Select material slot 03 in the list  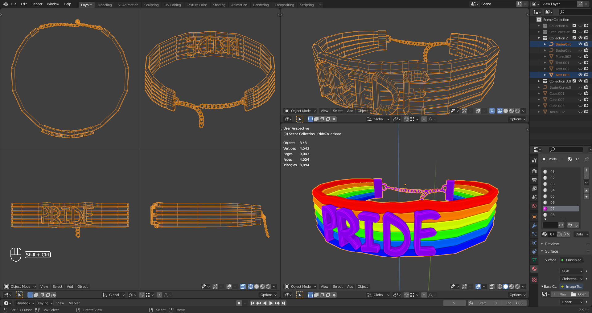pos(552,184)
